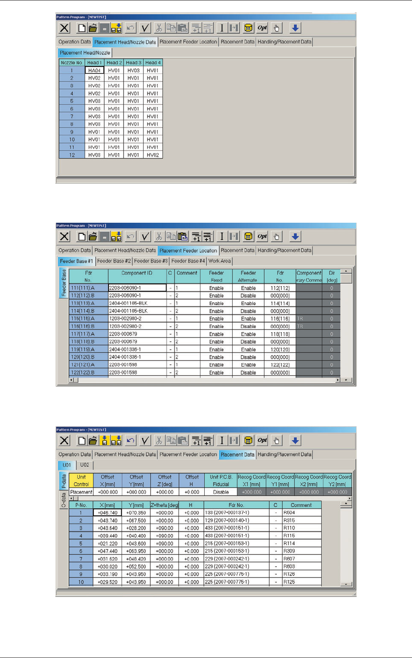Select the HA04 cell under Head 1

coord(94,70)
